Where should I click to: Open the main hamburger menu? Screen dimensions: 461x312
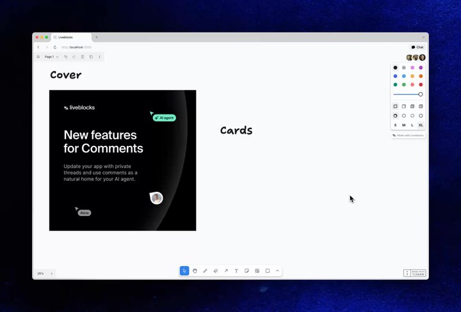(38, 57)
